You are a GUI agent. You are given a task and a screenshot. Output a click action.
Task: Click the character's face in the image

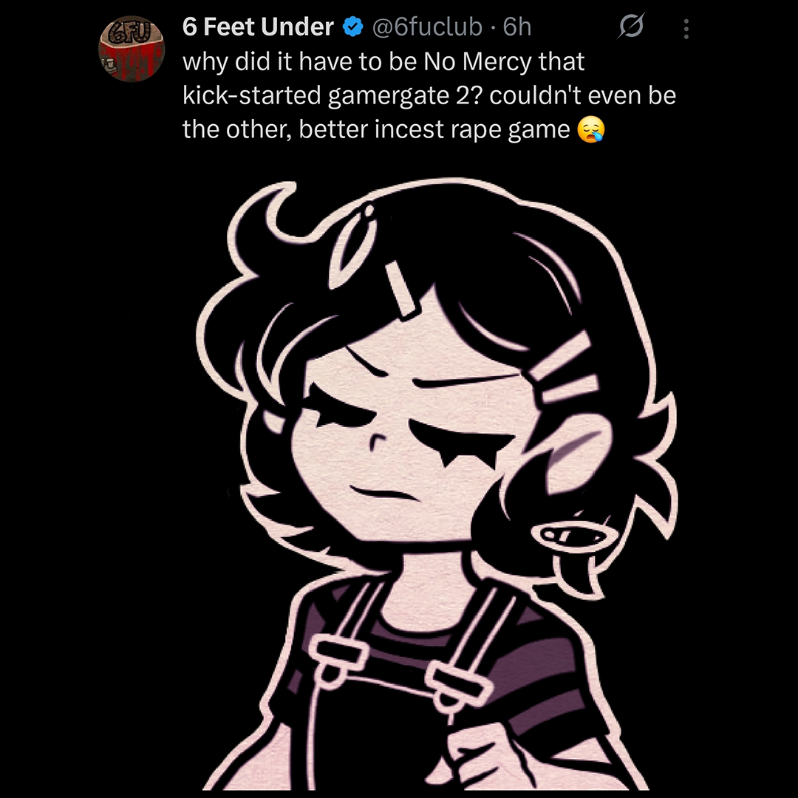coord(407,432)
